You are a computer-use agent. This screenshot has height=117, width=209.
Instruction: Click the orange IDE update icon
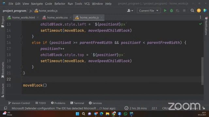[199, 10]
